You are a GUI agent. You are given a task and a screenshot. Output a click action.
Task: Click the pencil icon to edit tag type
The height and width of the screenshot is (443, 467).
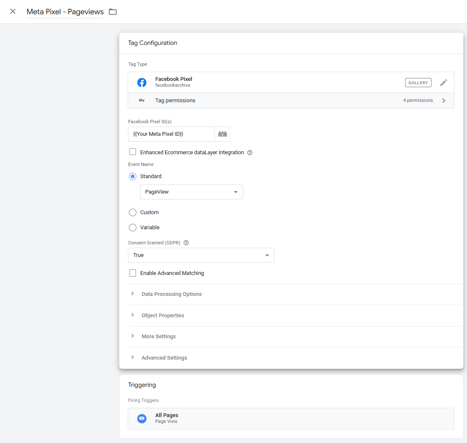(444, 83)
